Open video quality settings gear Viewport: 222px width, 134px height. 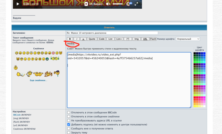click(128, 4)
